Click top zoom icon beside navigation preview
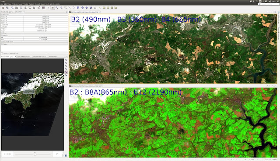Viewport: 280px width, 161px height. click(x=66, y=60)
